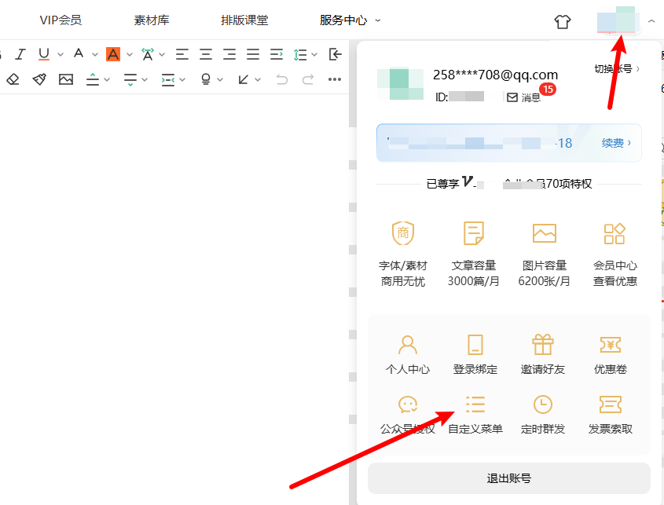The height and width of the screenshot is (505, 664).
Task: Click the insert image toolbar icon
Action: [x=65, y=79]
